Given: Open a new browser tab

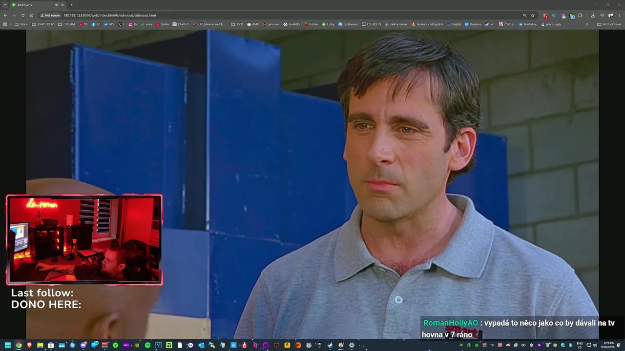Looking at the screenshot, I should (71, 5).
